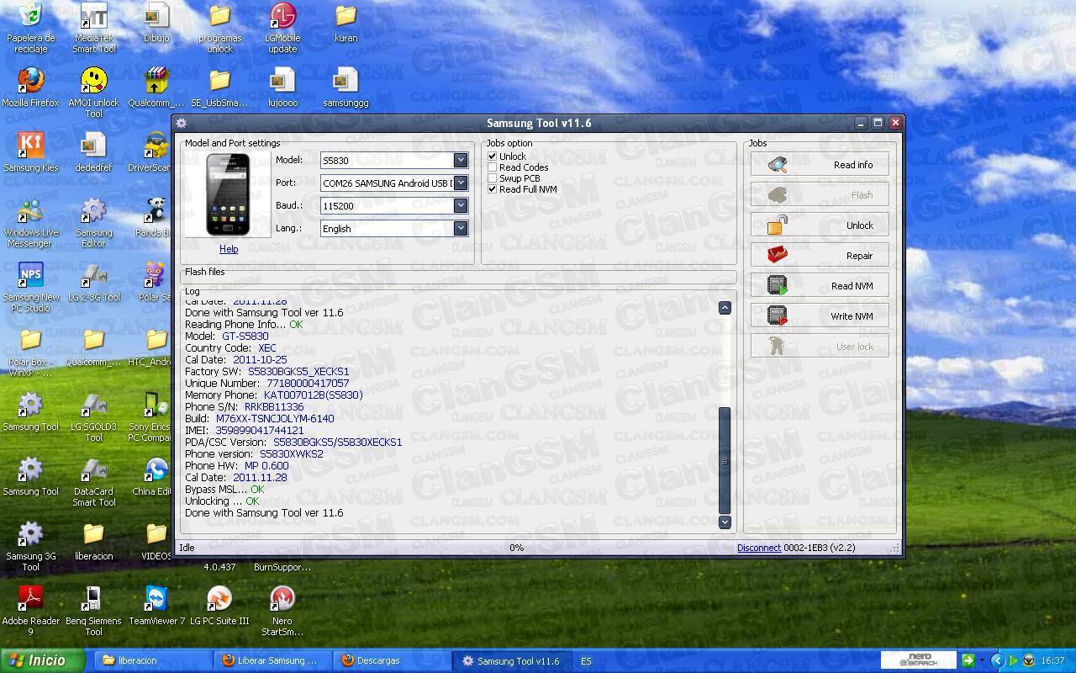Switch to Liberar Samsung Firefox taskbar item
Viewport: 1076px width, 673px height.
coord(274,660)
